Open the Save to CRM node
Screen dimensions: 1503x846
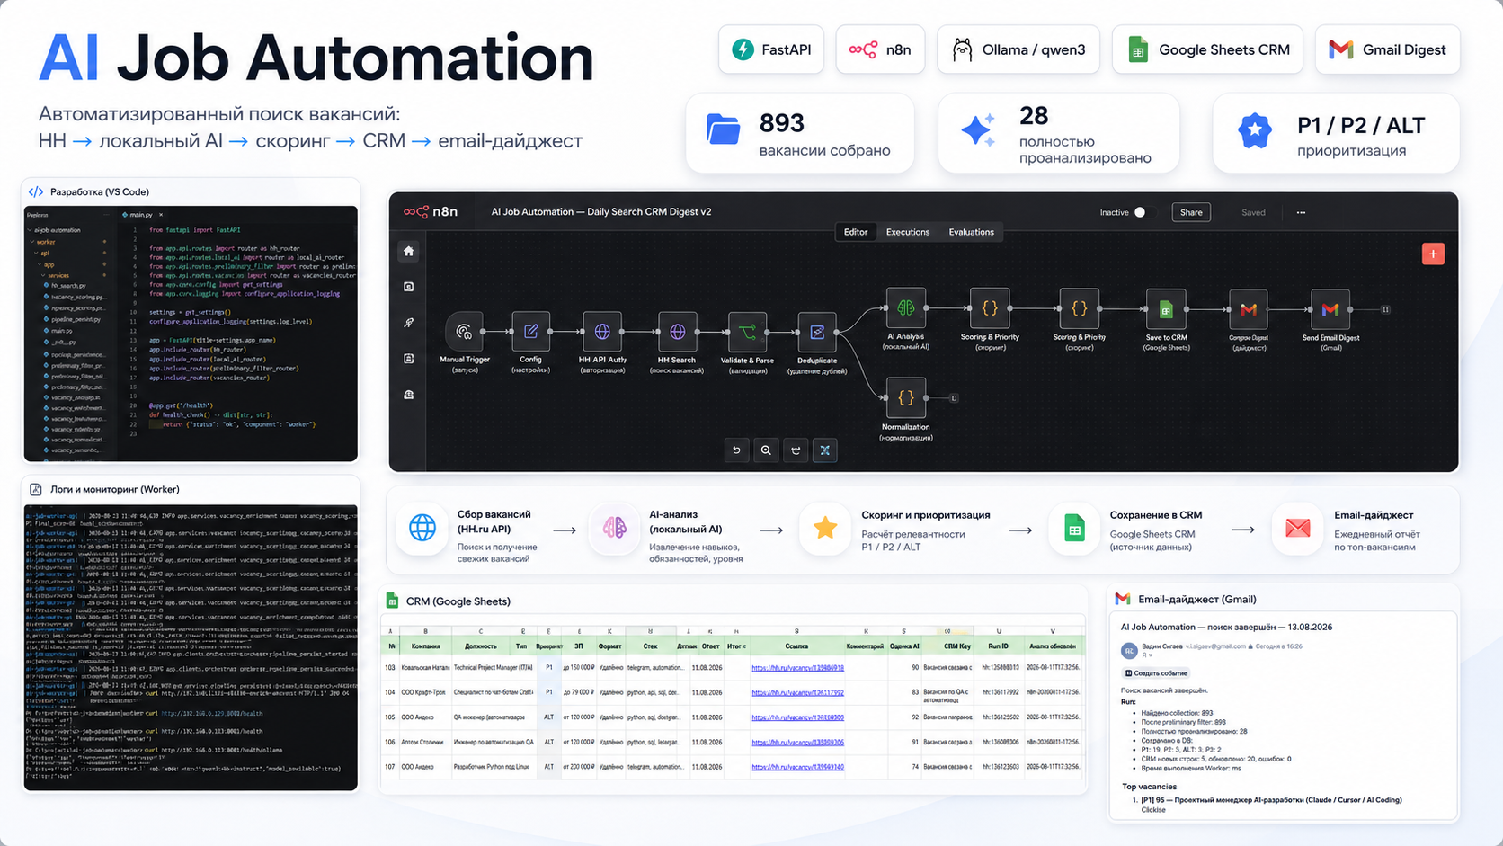click(x=1166, y=309)
